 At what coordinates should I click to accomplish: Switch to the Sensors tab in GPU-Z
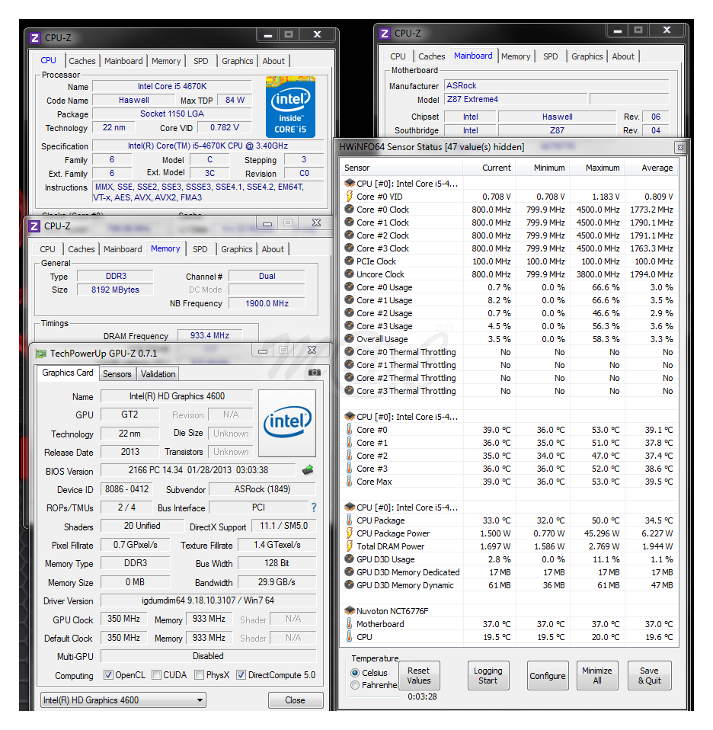click(117, 374)
